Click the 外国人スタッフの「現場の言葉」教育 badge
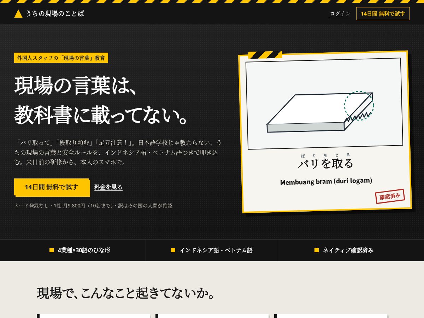Image resolution: width=424 pixels, height=318 pixels. click(x=61, y=58)
